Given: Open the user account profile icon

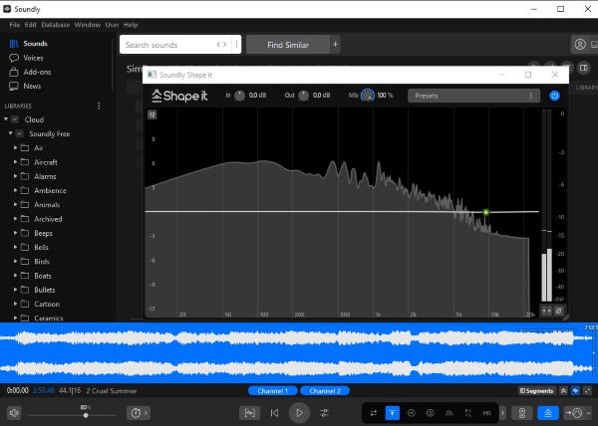Looking at the screenshot, I should 580,45.
